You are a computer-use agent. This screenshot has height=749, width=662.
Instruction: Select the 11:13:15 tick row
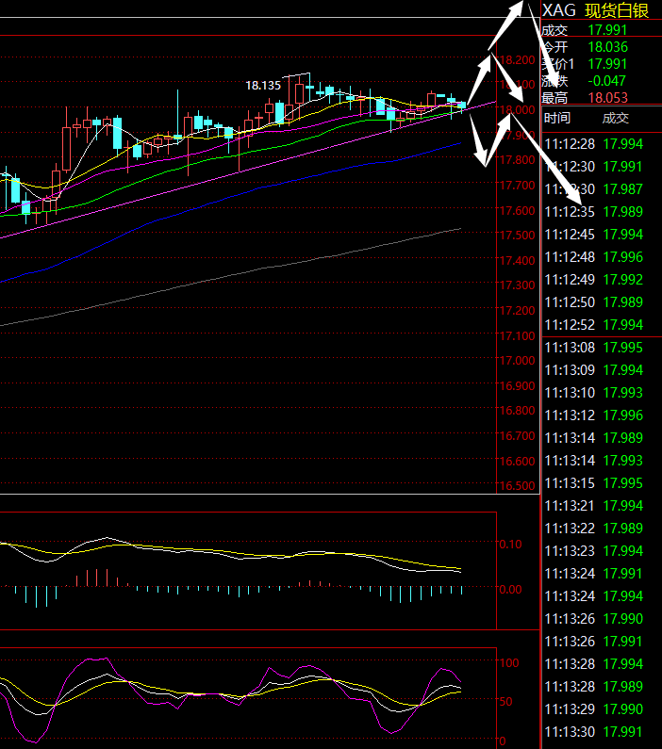point(594,483)
